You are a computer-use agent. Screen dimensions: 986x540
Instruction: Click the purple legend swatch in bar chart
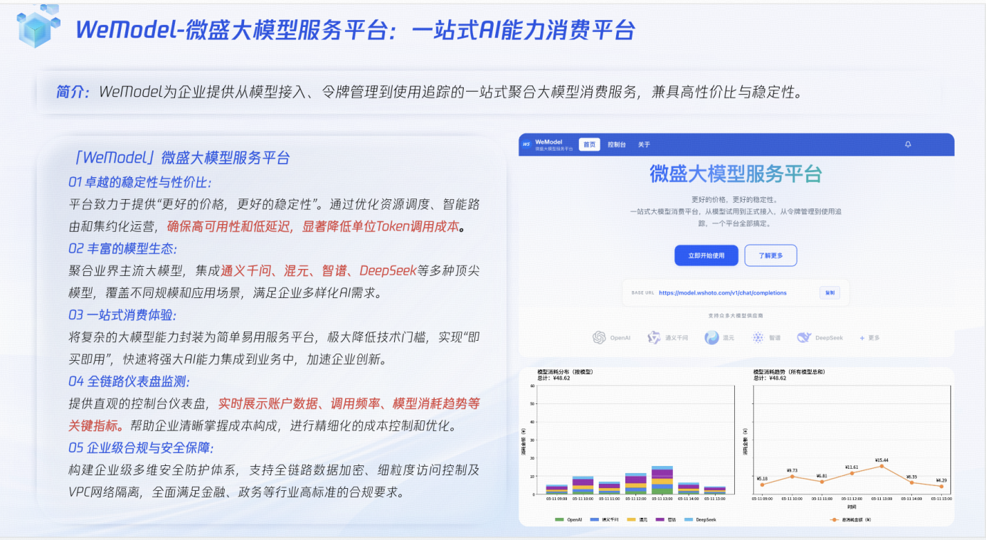click(x=660, y=519)
